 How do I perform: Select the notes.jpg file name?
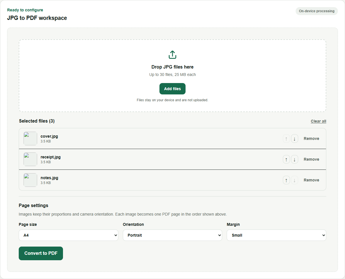49,178
